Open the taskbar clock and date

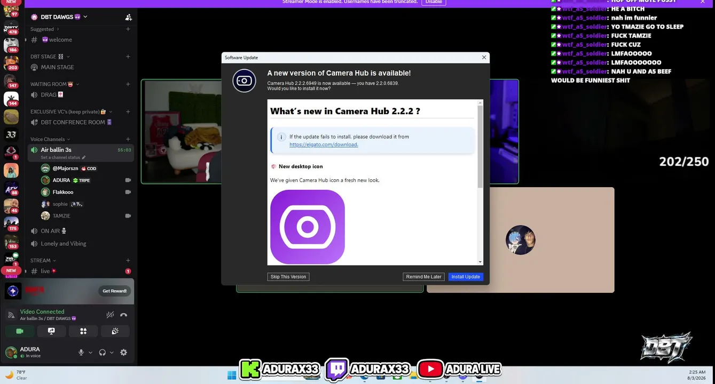coord(697,375)
